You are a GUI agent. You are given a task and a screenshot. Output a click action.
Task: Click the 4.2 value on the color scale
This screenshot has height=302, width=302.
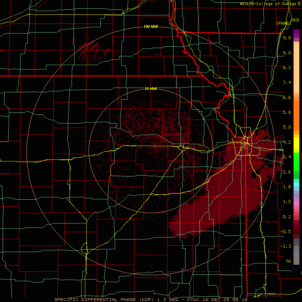tap(287, 142)
